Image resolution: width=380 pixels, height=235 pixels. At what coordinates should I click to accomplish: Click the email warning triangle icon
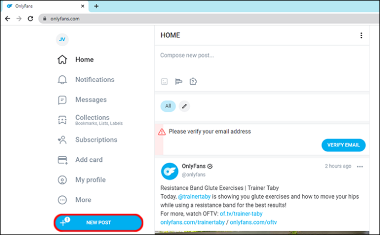point(162,132)
